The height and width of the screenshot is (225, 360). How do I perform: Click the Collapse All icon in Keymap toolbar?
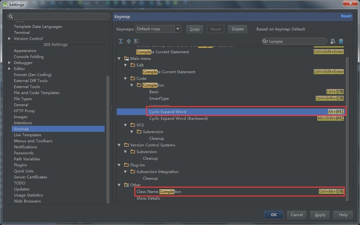coord(129,41)
